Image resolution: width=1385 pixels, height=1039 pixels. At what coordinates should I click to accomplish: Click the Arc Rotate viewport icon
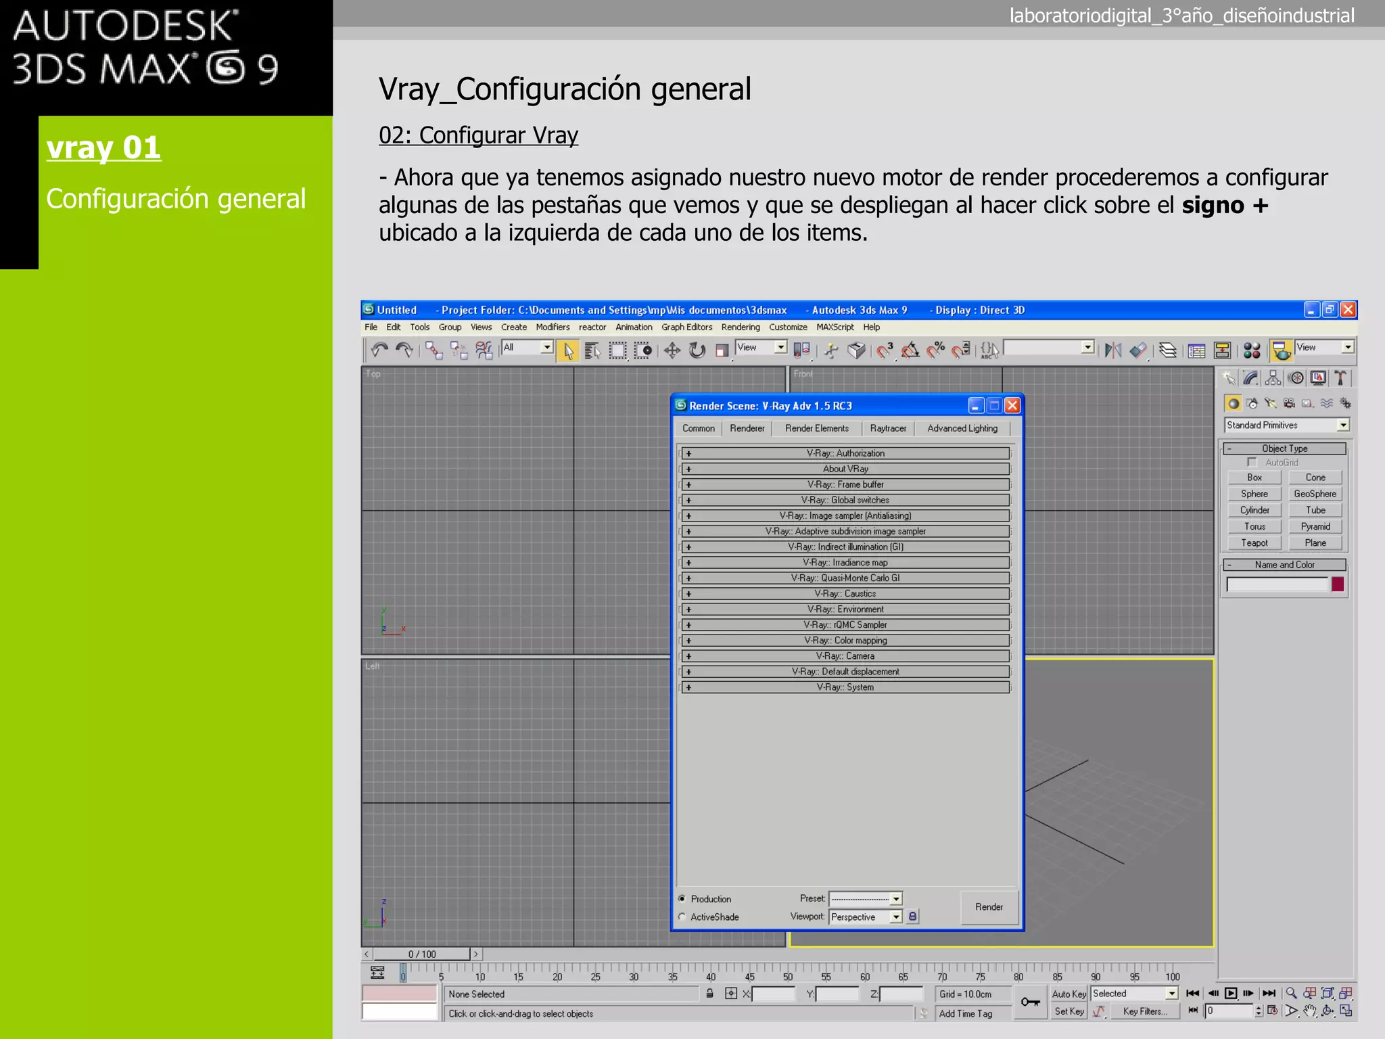tap(1328, 1011)
